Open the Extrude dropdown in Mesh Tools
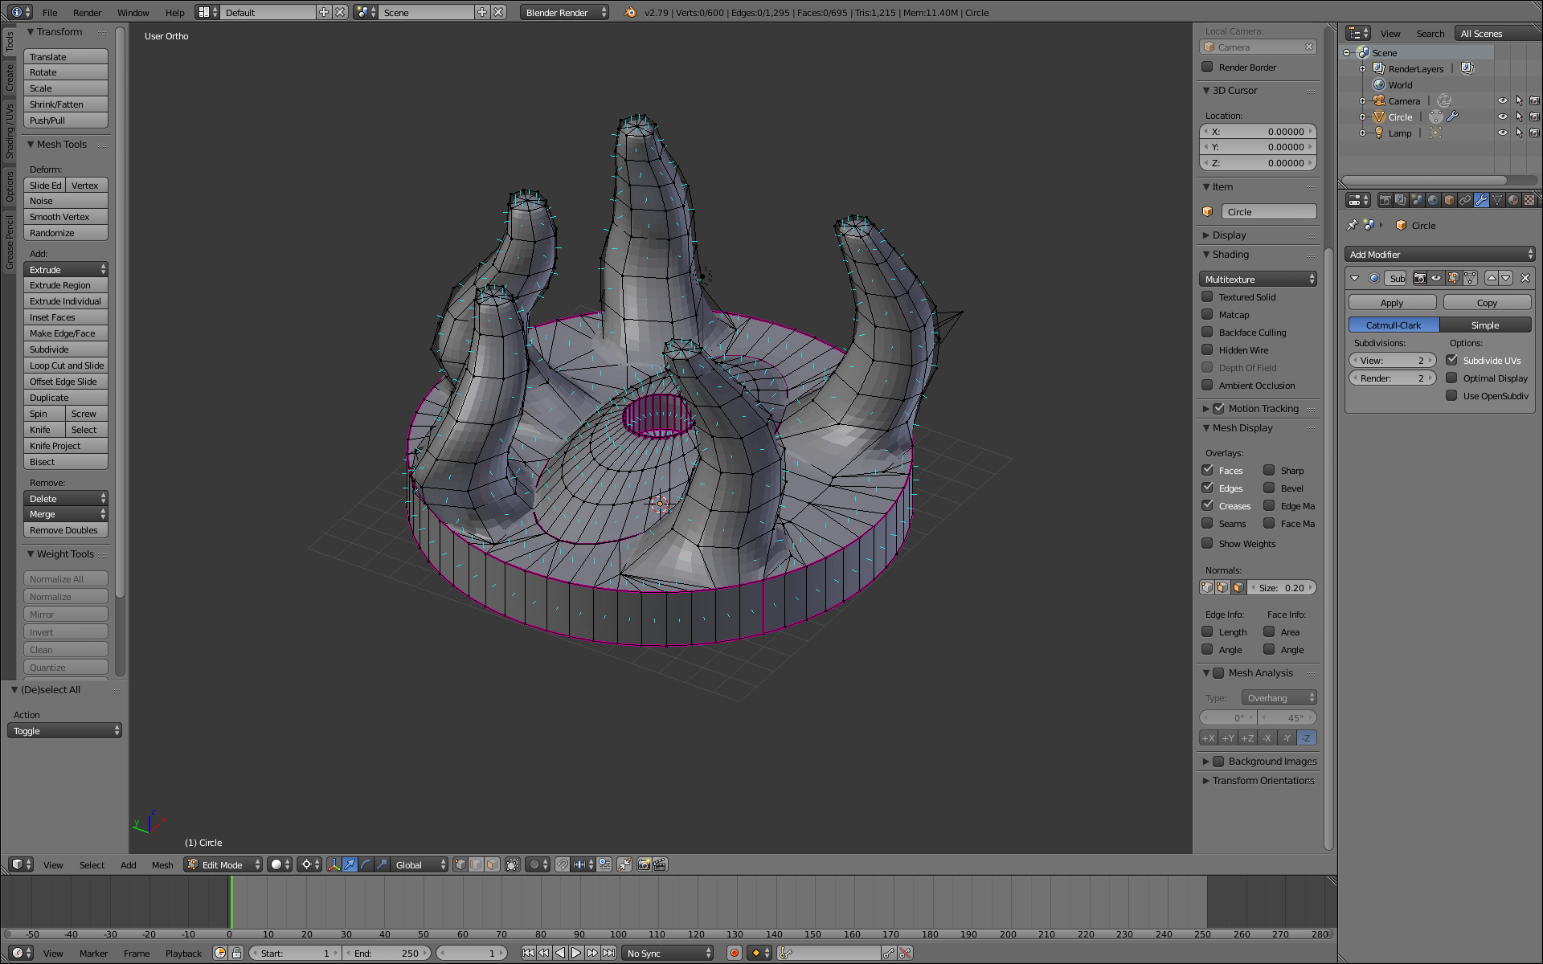The width and height of the screenshot is (1543, 964). 66,269
